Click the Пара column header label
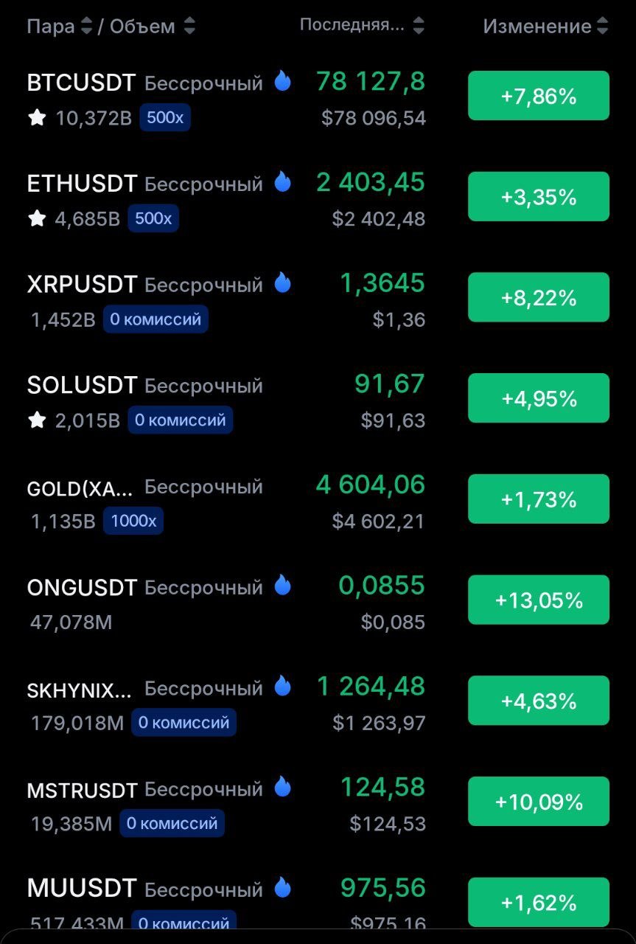This screenshot has height=944, width=636. pos(51,27)
